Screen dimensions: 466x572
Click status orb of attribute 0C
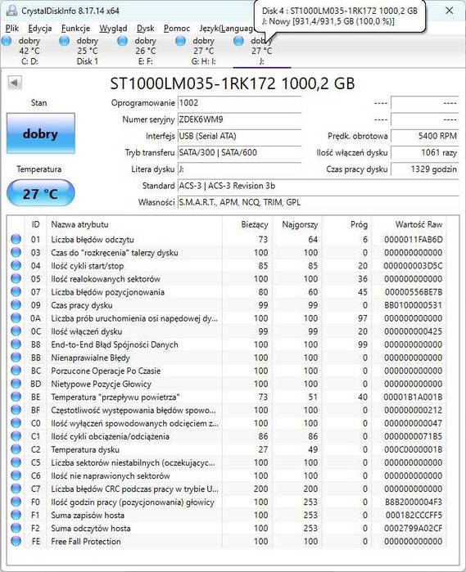point(16,331)
